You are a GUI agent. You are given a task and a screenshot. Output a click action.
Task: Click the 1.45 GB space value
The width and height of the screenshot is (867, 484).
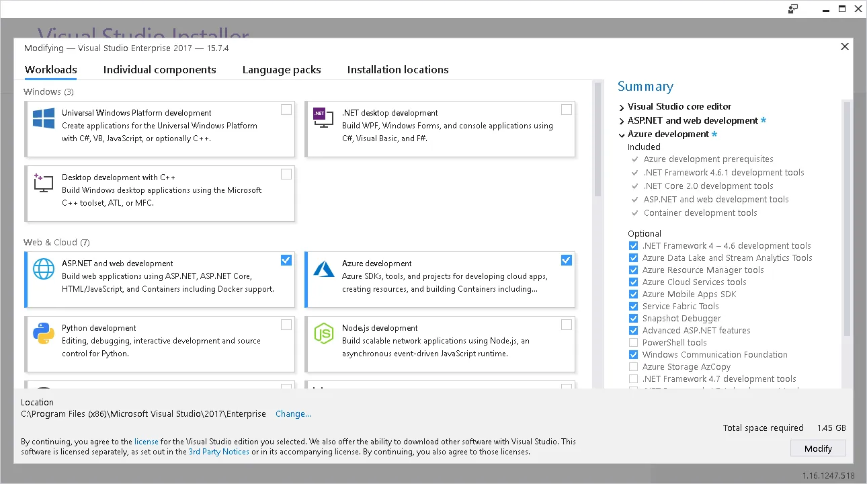(x=831, y=428)
